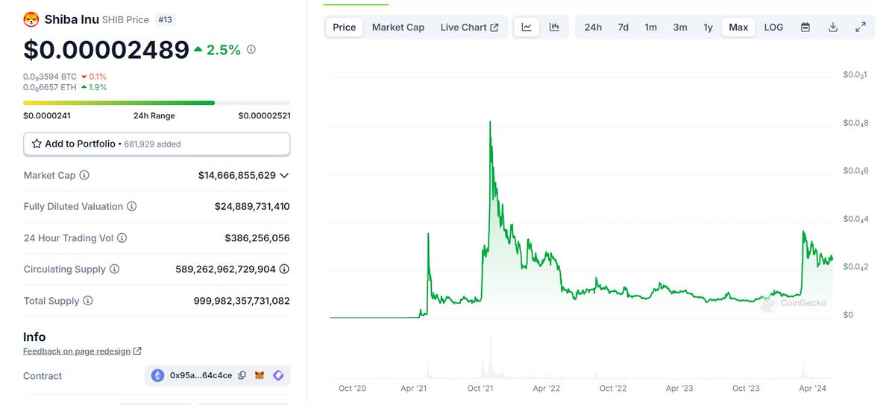Show Fully Diluted Valuation info icon
Screen dimensions: 895x405
coord(131,206)
